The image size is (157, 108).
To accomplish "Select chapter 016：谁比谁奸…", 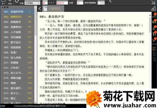I will tap(17, 88).
